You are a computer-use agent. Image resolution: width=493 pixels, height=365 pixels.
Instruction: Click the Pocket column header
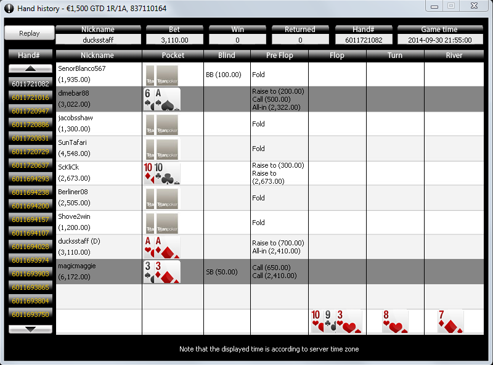[x=173, y=55]
